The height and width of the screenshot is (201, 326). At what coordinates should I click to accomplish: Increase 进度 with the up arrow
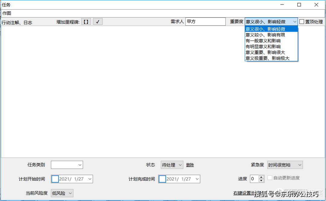click(261, 177)
